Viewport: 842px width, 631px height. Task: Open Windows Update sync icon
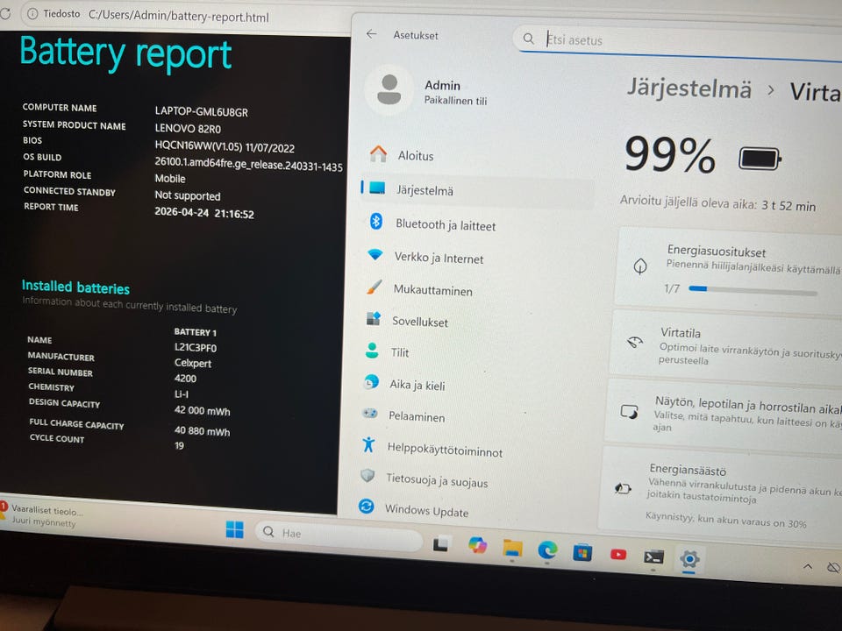(x=367, y=506)
